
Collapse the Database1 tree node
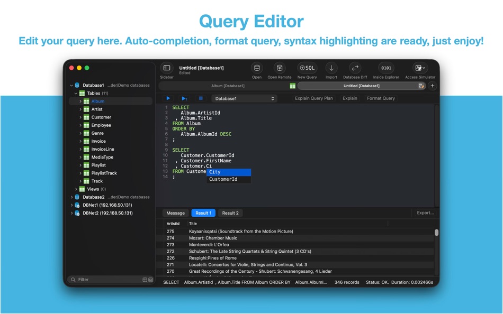pyautogui.click(x=71, y=85)
